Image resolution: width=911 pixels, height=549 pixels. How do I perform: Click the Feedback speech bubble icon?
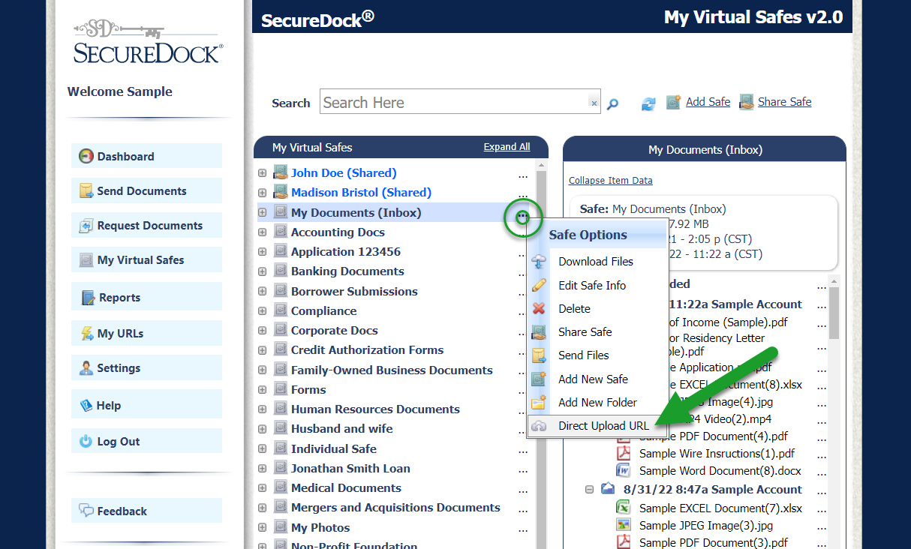point(86,511)
